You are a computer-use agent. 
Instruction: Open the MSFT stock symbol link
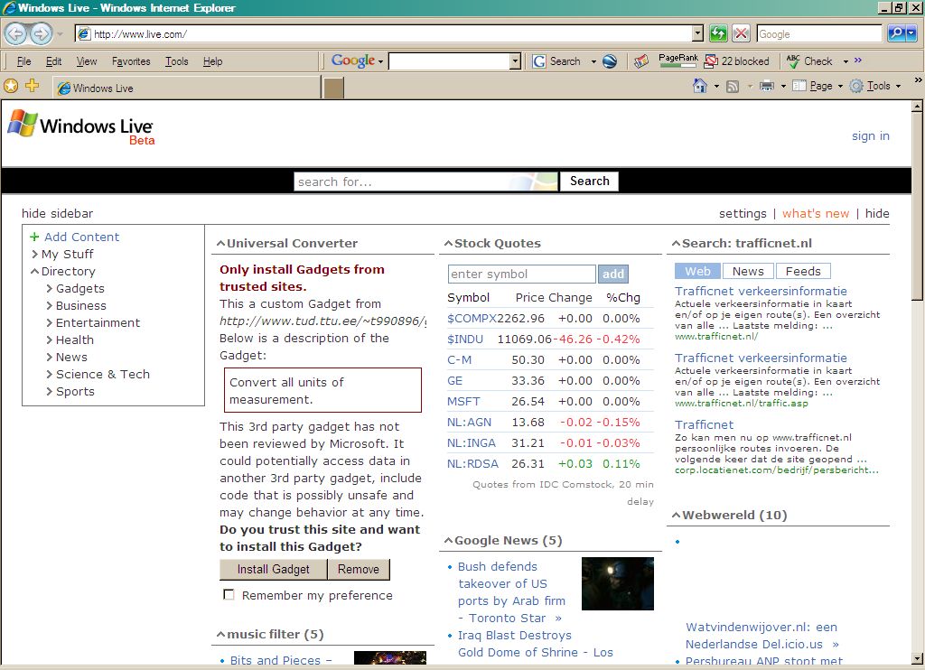click(463, 402)
